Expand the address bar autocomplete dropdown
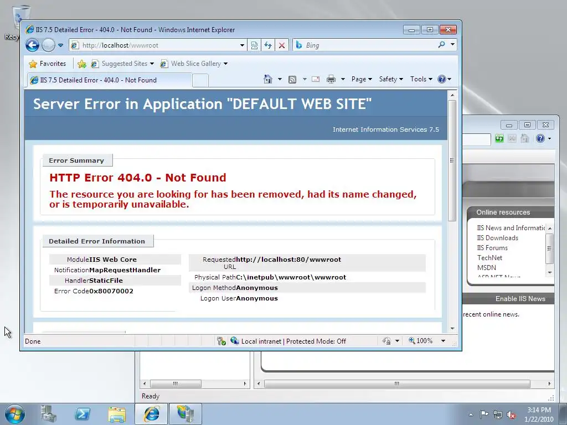 (x=243, y=45)
